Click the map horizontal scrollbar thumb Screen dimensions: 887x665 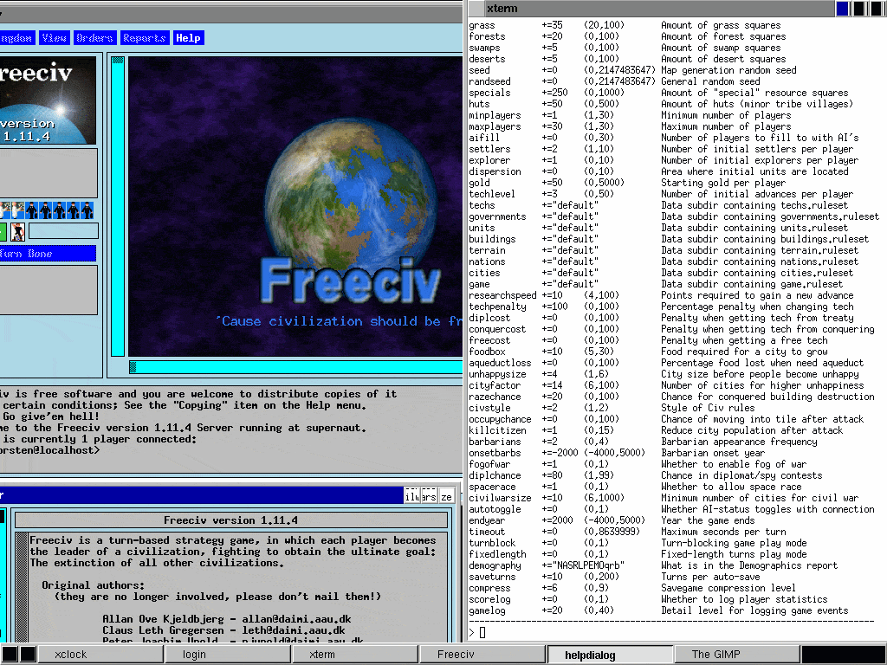[x=133, y=367]
